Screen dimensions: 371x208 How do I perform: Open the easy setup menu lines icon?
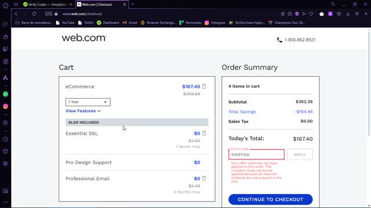tap(357, 14)
